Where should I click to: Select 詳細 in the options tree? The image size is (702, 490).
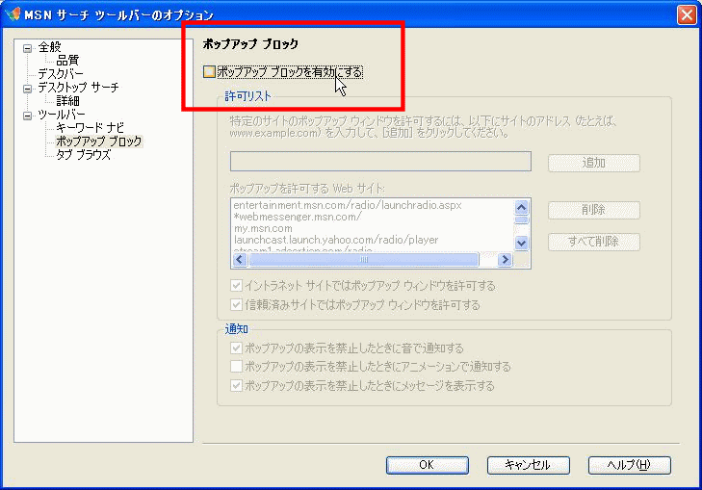click(x=67, y=101)
